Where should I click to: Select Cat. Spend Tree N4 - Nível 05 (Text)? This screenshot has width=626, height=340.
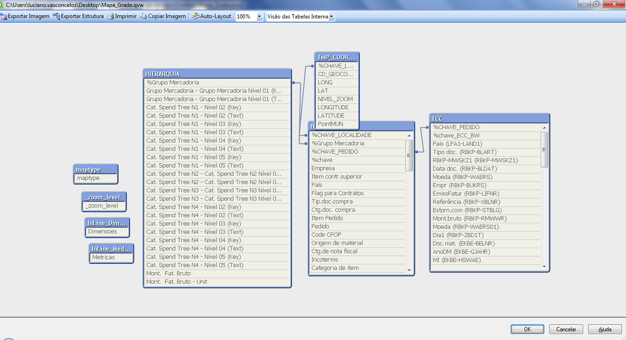pyautogui.click(x=217, y=265)
